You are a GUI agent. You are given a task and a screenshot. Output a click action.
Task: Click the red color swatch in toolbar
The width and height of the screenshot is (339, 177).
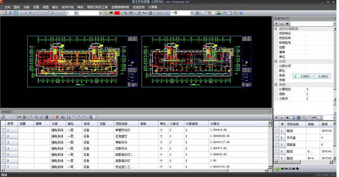point(117,13)
